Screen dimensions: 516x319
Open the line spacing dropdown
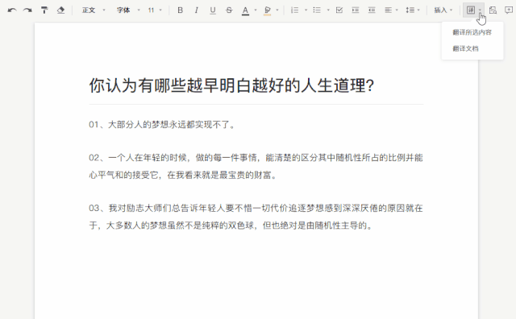(413, 10)
